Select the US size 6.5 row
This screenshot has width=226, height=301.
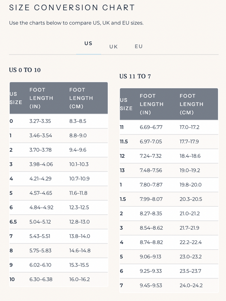coord(59,222)
